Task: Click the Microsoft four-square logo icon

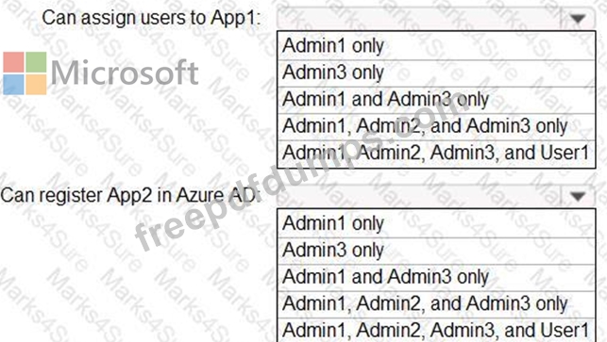Action: click(25, 73)
